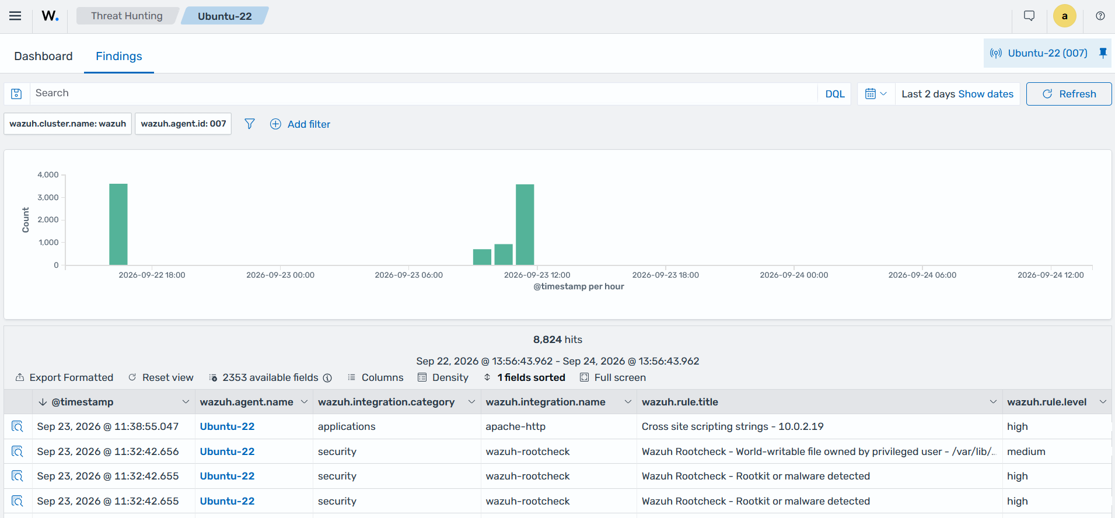Open 2353 available fields list

coord(264,377)
